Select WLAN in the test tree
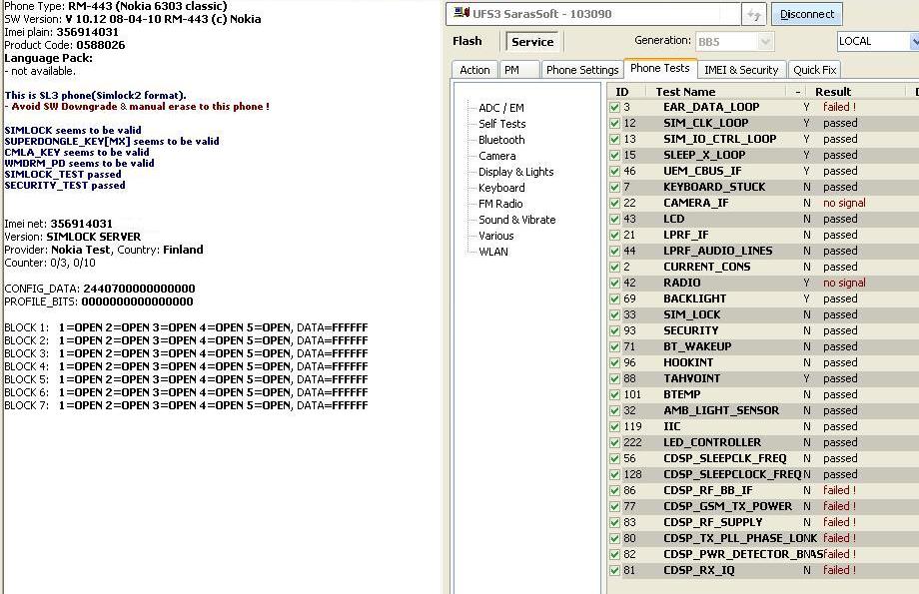919x594 pixels. 493,252
